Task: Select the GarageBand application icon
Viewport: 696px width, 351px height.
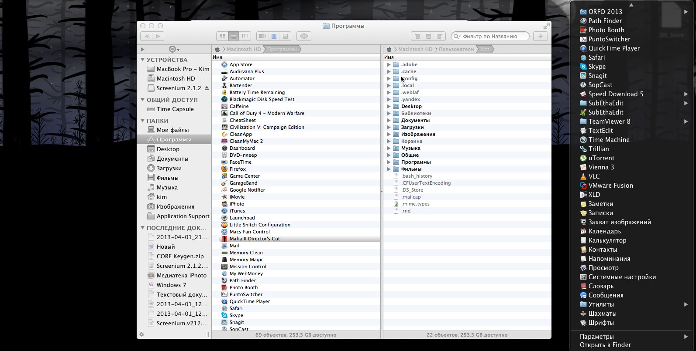Action: click(x=224, y=183)
